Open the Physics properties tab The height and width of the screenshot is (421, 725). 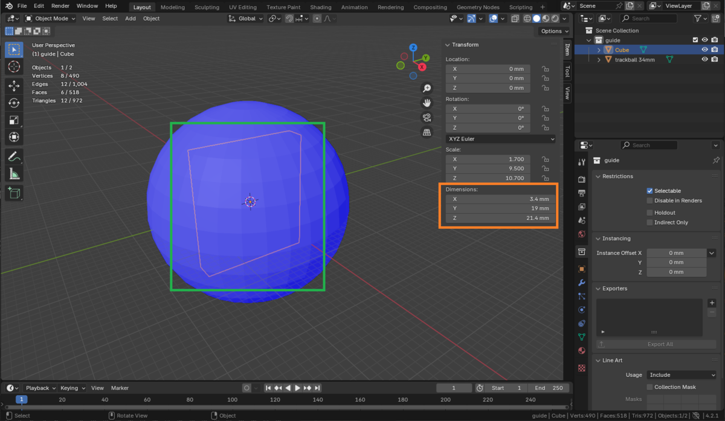coord(582,310)
